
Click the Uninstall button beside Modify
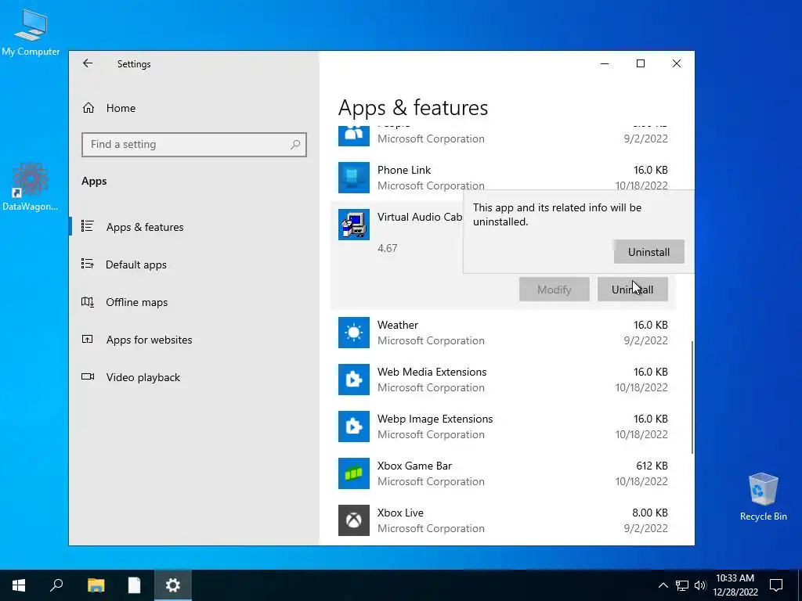633,290
